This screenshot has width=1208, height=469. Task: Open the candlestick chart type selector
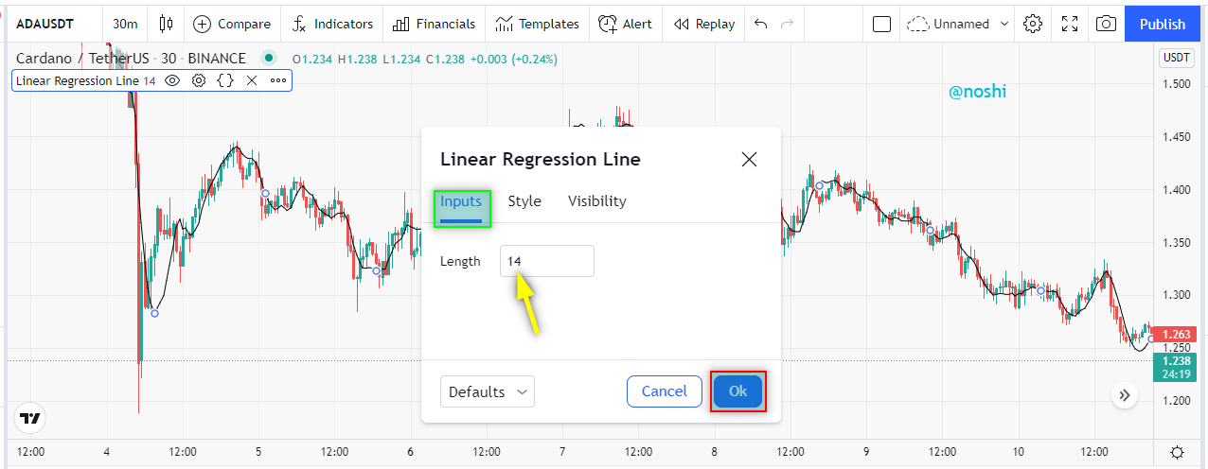click(x=167, y=24)
